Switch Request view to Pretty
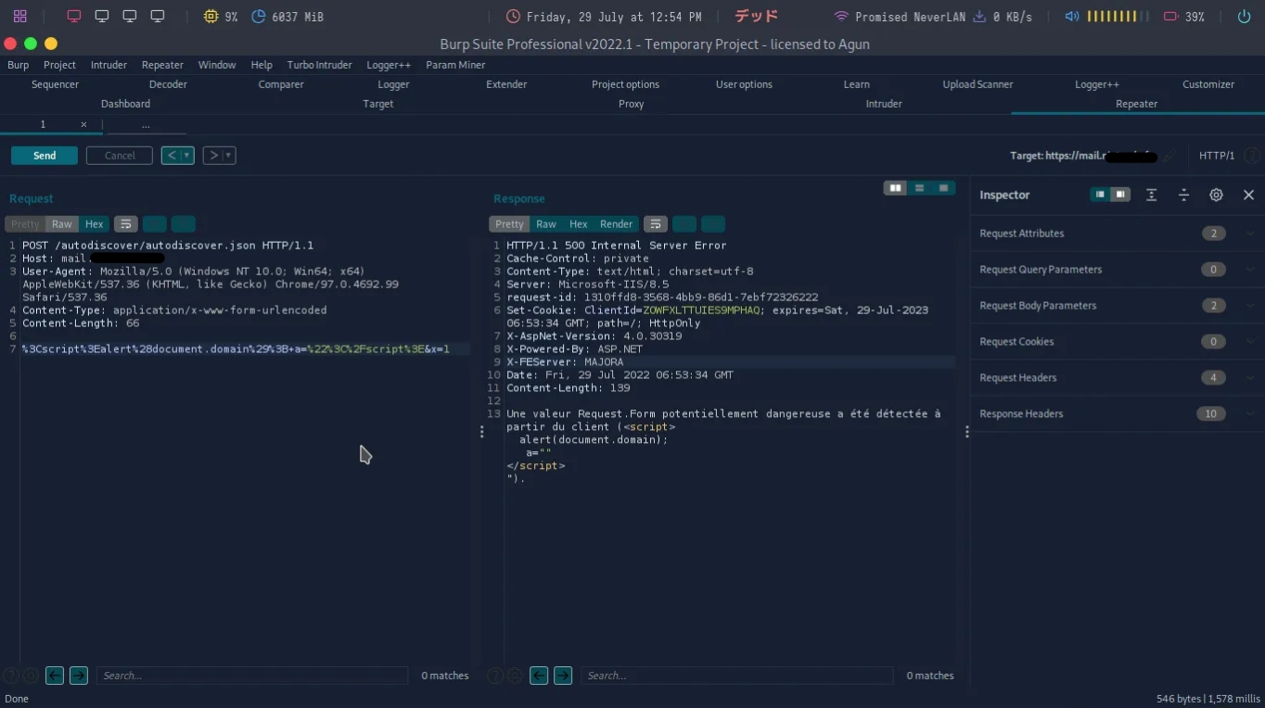 tap(25, 224)
